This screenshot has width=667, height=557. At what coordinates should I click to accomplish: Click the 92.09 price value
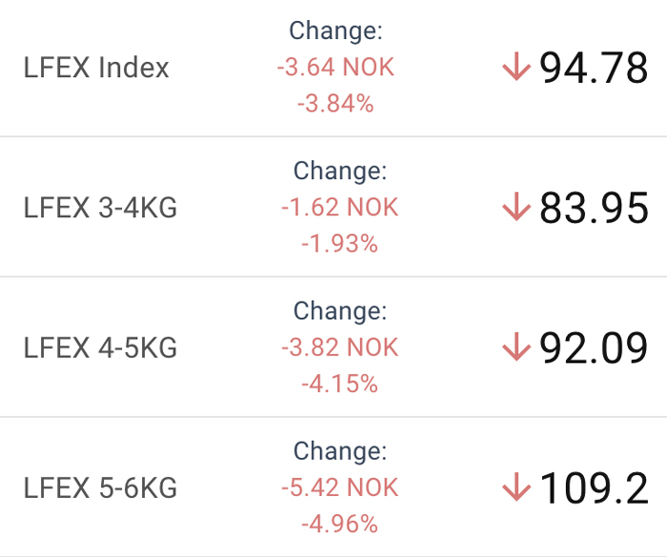click(x=595, y=348)
